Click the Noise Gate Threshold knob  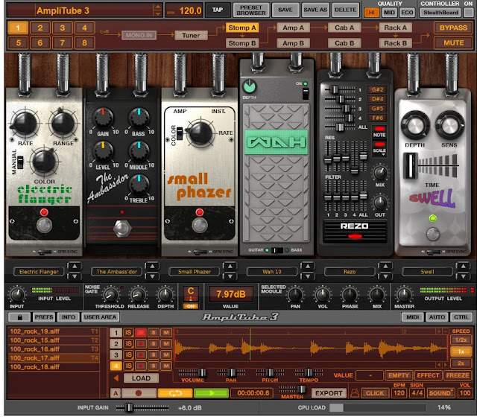pyautogui.click(x=110, y=295)
